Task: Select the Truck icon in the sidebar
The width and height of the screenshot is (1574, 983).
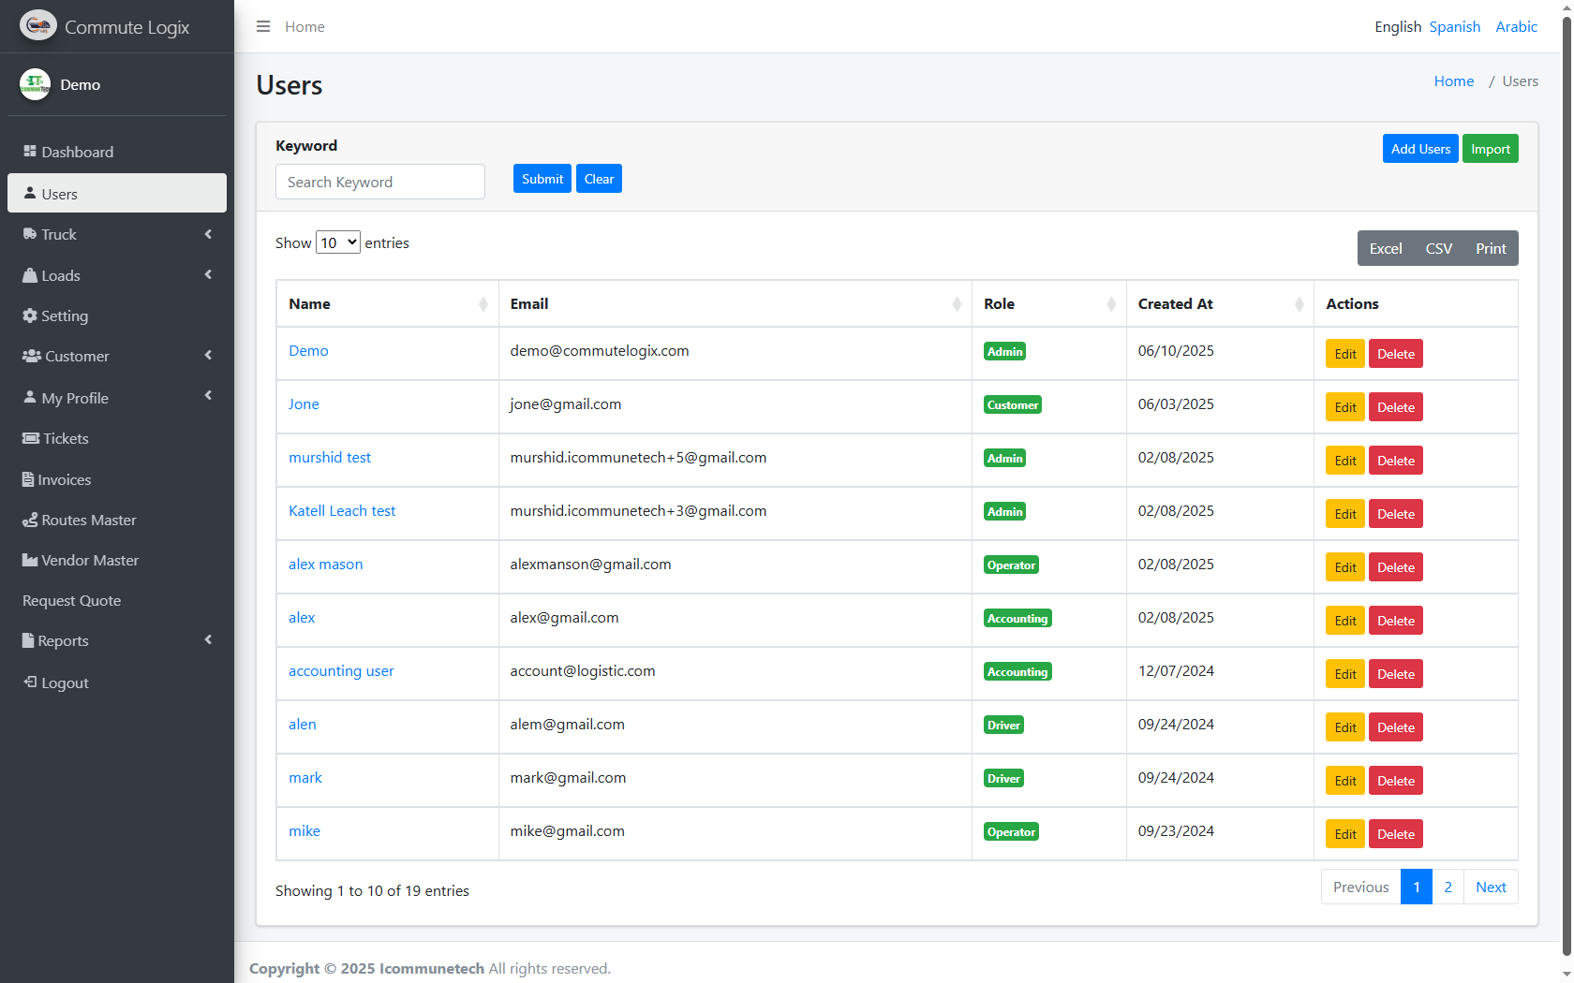Action: tap(29, 234)
